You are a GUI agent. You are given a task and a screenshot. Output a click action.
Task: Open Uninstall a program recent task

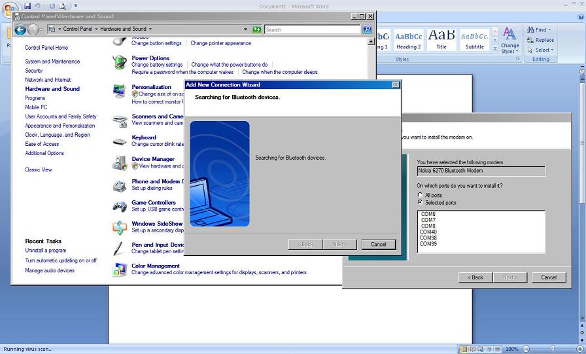tap(46, 251)
